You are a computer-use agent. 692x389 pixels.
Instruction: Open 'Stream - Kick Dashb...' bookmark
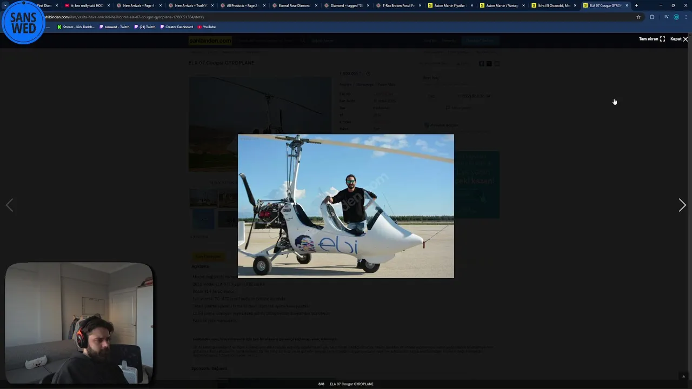click(76, 26)
